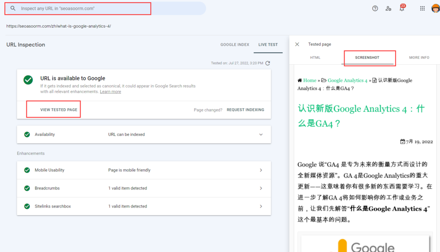Click the Google Analytics 4 breadcrumb link
Screen dimensions: 440x252
(x=348, y=80)
